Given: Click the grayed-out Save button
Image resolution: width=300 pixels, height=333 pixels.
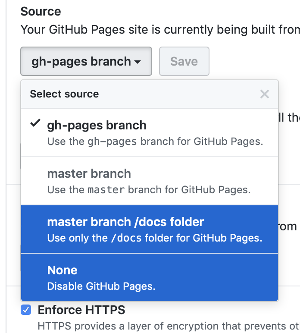Looking at the screenshot, I should [x=184, y=61].
